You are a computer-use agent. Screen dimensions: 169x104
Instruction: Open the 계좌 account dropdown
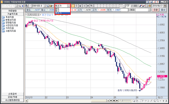click(x=149, y=10)
